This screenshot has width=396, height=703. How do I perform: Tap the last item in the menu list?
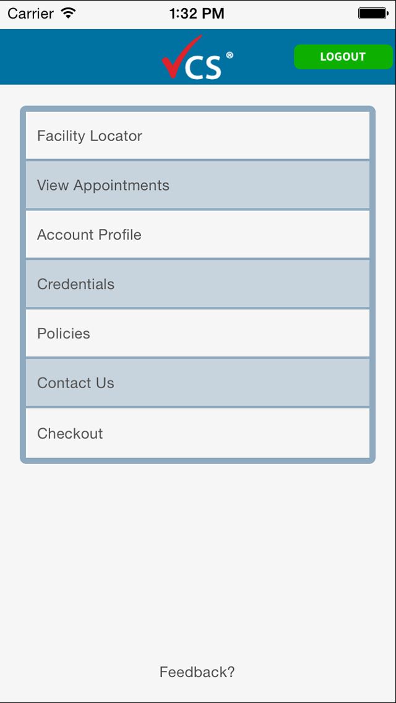pos(198,433)
